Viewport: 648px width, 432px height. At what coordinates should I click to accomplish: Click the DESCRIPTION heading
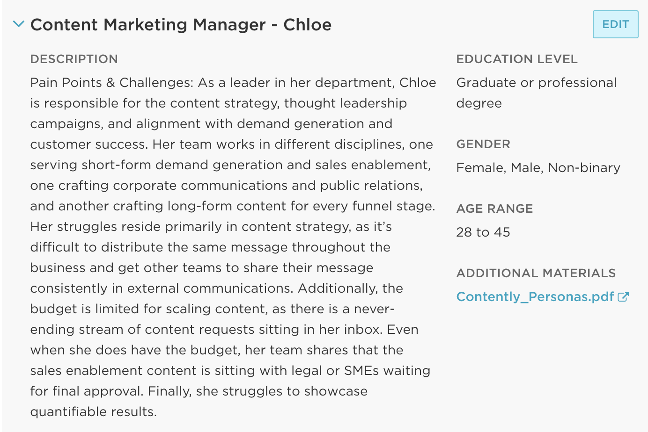click(74, 59)
